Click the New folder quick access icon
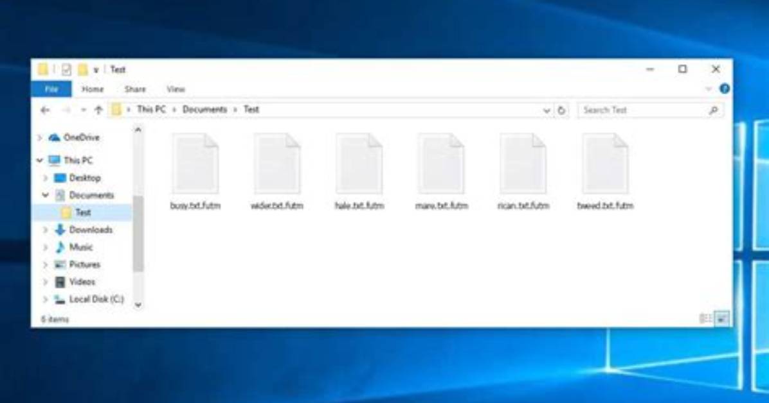The image size is (769, 403). click(82, 69)
